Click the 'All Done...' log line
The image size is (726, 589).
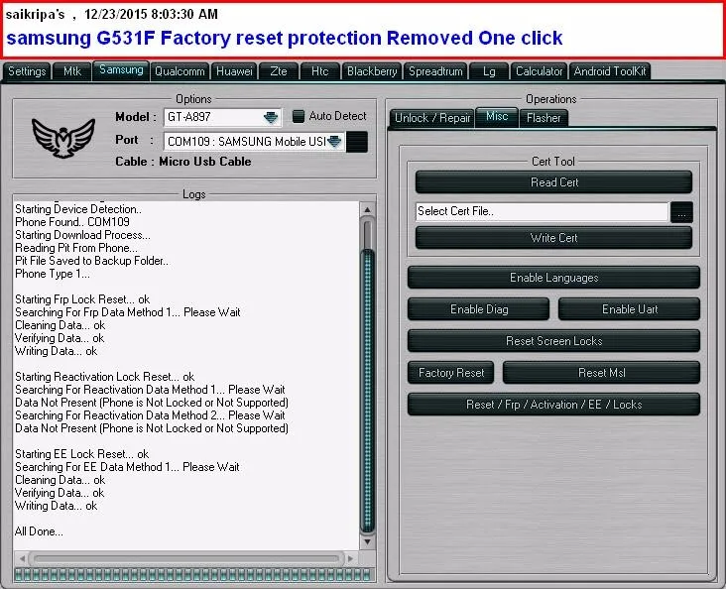(39, 531)
